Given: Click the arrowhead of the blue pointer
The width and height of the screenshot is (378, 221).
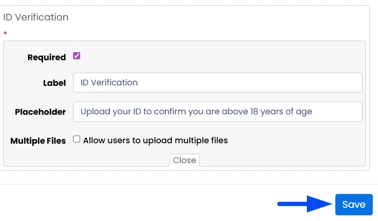Looking at the screenshot, I should [x=319, y=204].
